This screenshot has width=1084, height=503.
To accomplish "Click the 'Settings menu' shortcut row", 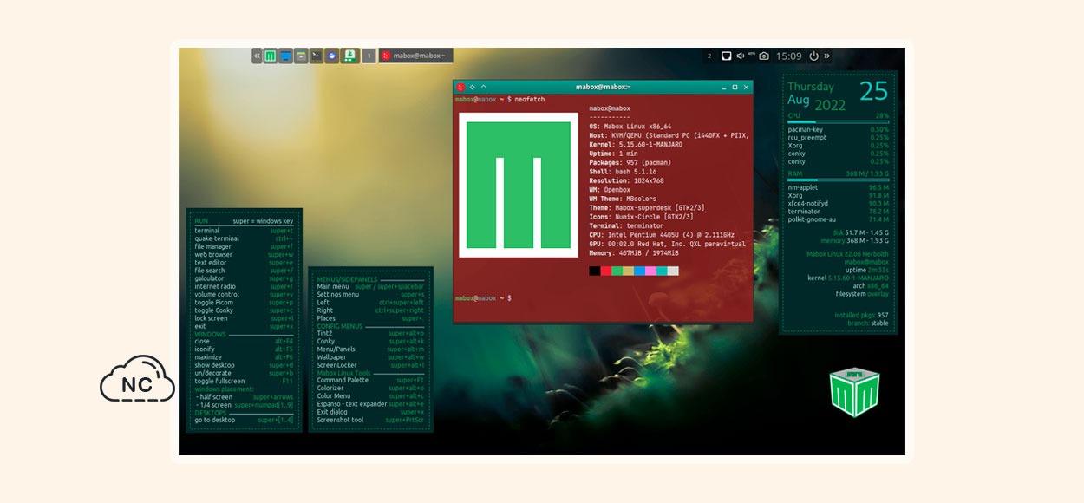I will tap(370, 294).
